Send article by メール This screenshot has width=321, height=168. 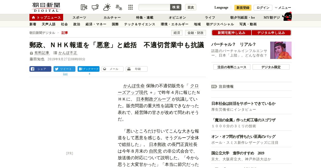[113, 69]
